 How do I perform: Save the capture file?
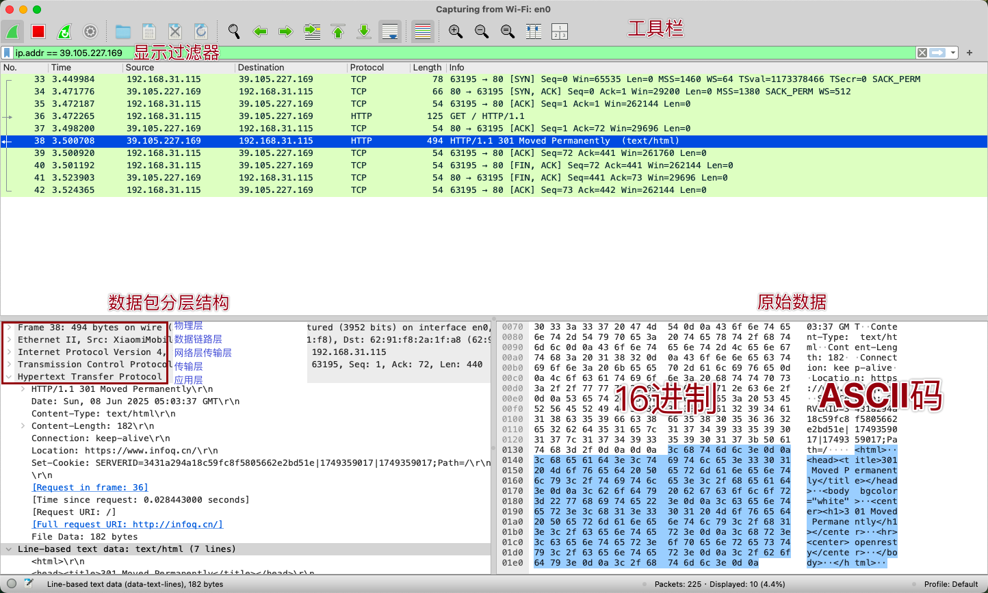[149, 31]
